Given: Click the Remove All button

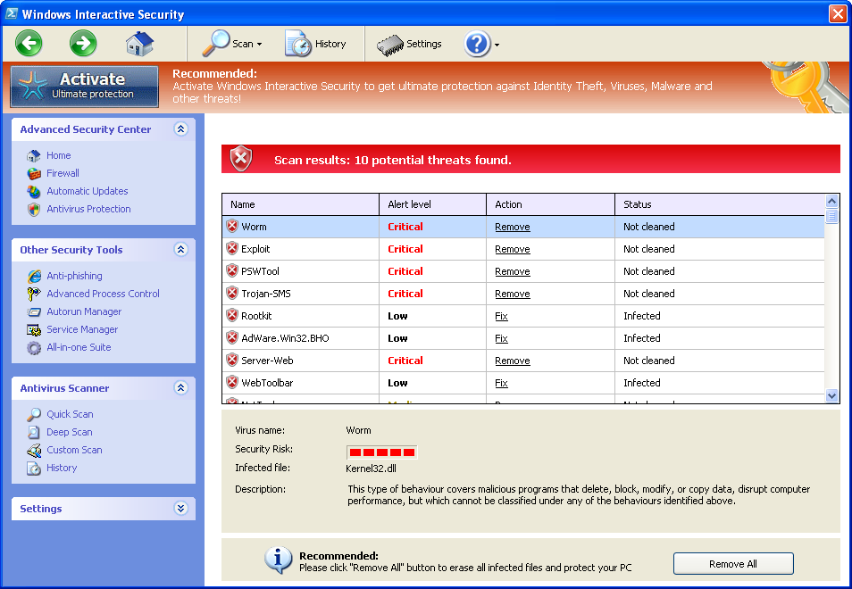Looking at the screenshot, I should (x=732, y=563).
